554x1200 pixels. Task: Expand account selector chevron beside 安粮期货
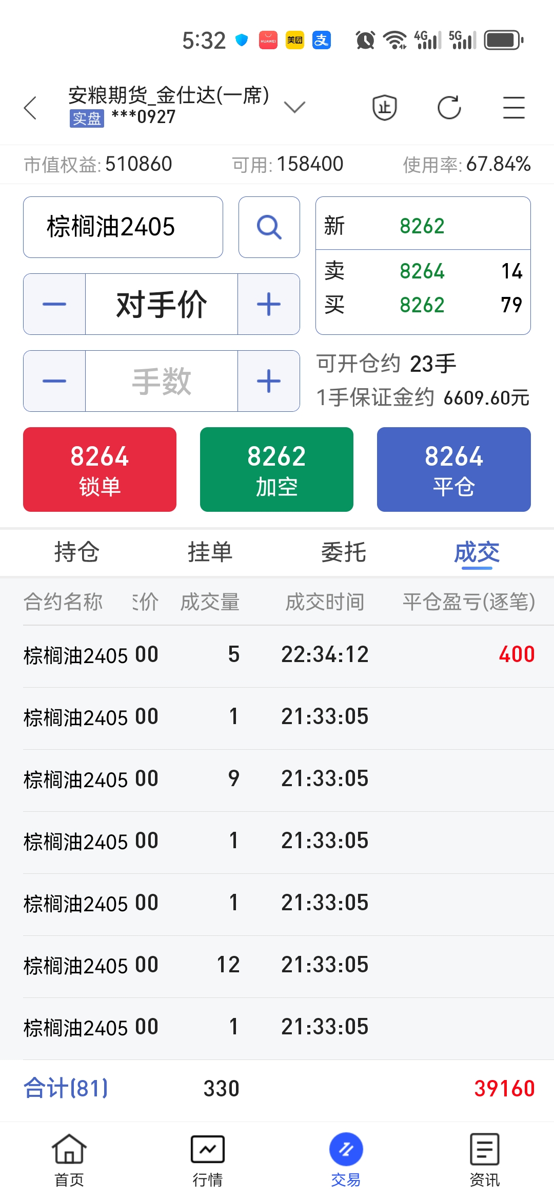click(x=294, y=107)
